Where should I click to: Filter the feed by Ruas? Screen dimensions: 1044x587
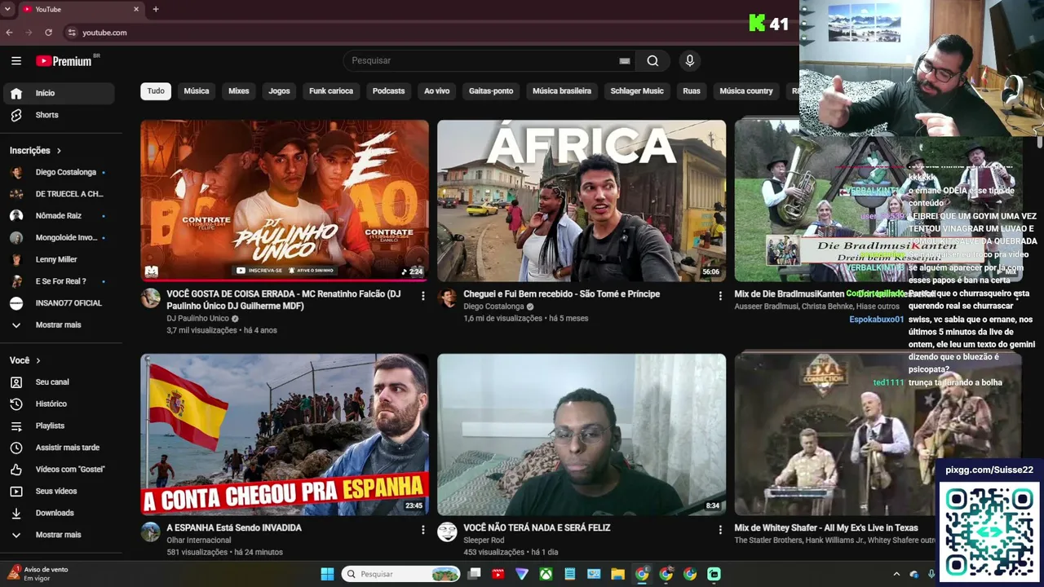pyautogui.click(x=692, y=91)
